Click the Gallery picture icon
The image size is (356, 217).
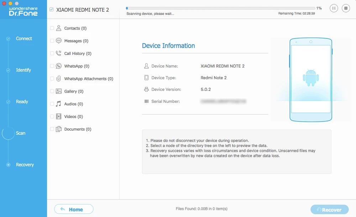(59, 91)
